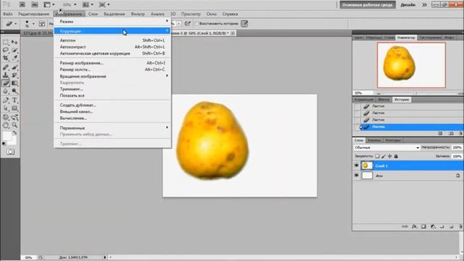Viewport: 464px width, 261px height.
Task: Add a layer mask
Action: [423, 226]
